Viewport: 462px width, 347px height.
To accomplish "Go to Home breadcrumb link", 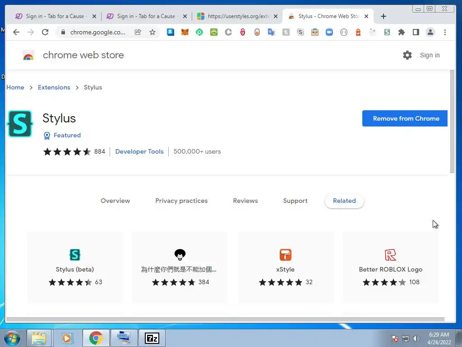I will click(15, 87).
